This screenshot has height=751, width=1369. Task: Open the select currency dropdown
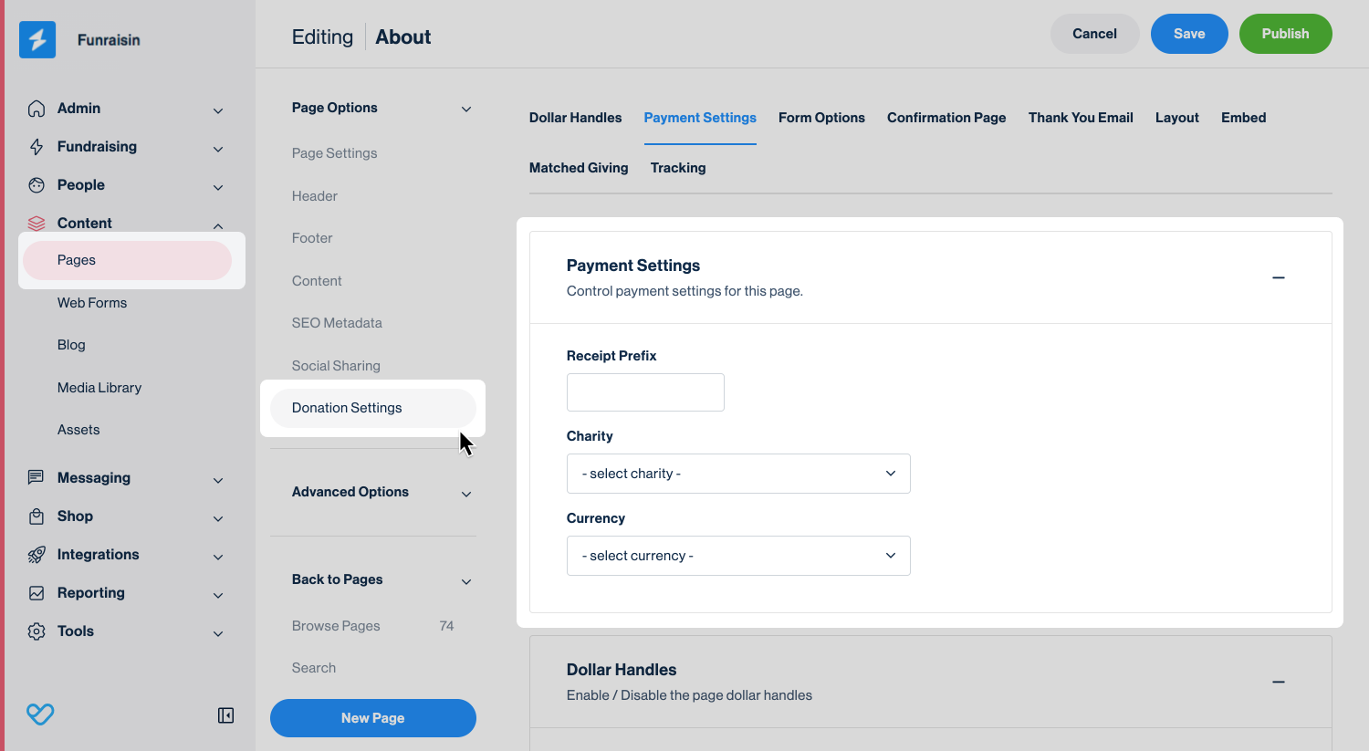pos(738,556)
